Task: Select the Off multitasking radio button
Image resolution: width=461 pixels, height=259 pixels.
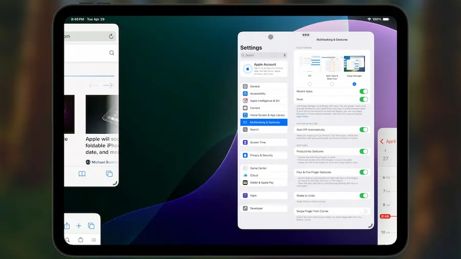Action: 309,84
